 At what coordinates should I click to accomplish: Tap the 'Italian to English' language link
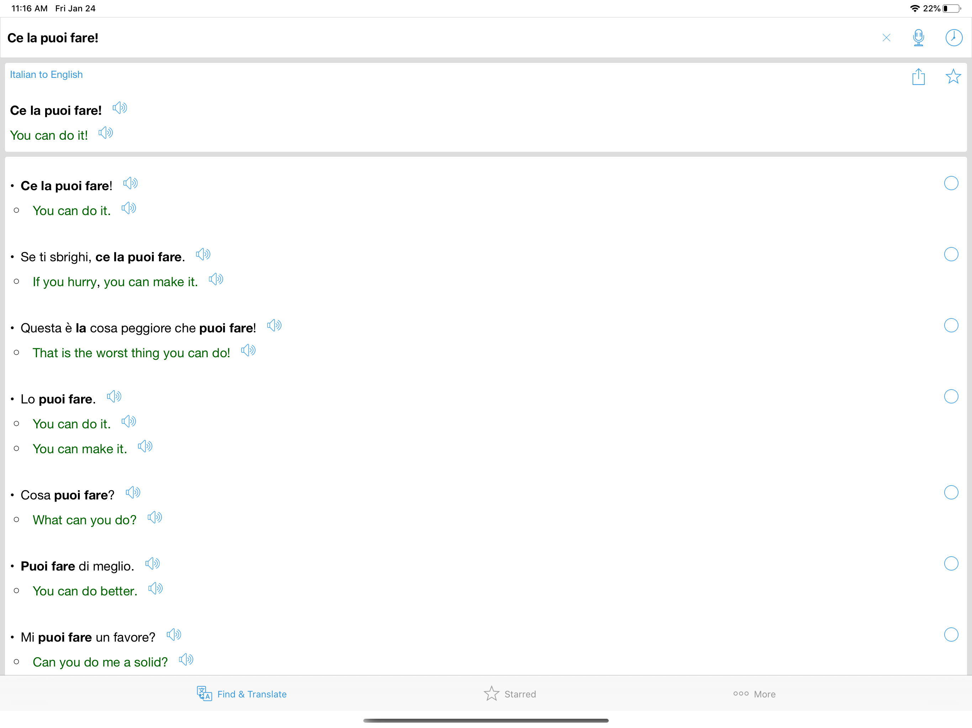(46, 75)
